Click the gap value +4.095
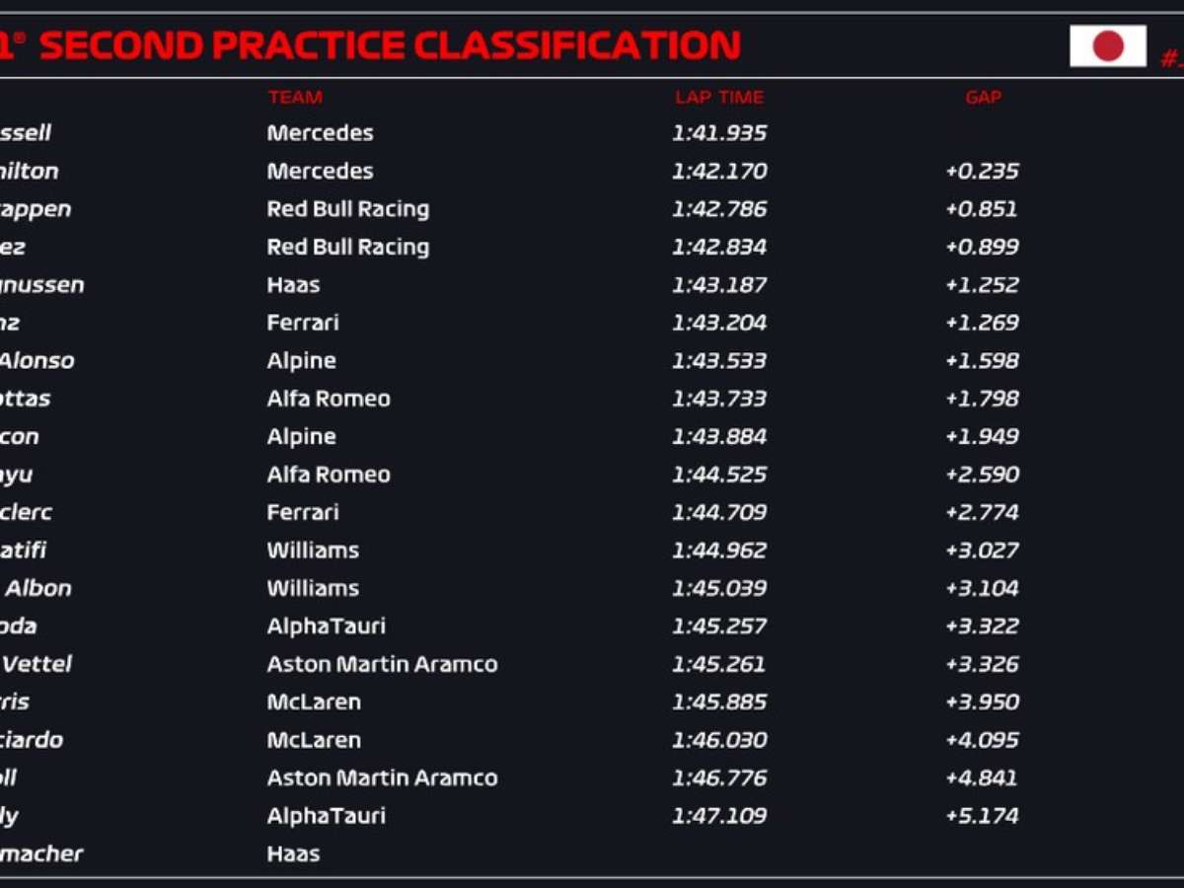Screen dimensions: 1184x888 click(x=982, y=740)
